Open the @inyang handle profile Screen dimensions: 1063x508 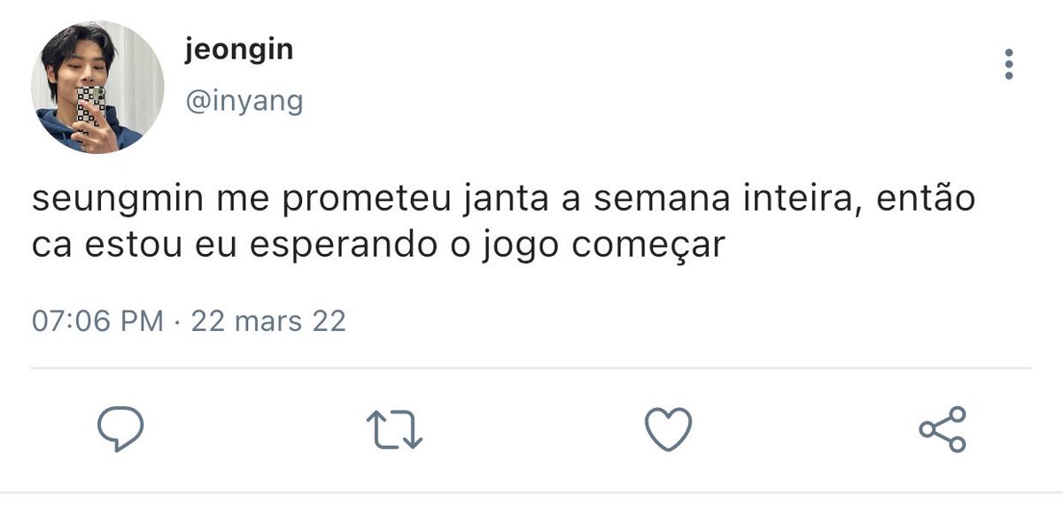[x=244, y=102]
